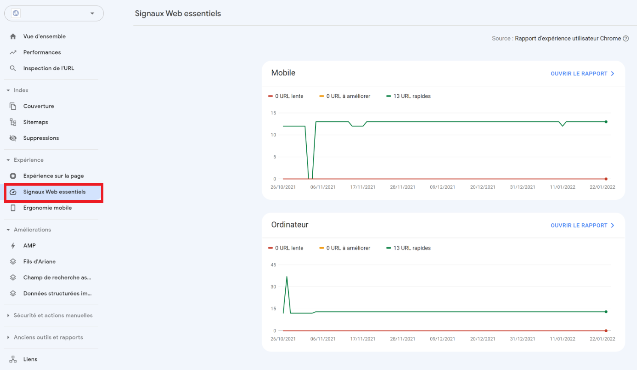Open the property selector dropdown
Viewport: 637px width, 370px height.
pyautogui.click(x=91, y=13)
